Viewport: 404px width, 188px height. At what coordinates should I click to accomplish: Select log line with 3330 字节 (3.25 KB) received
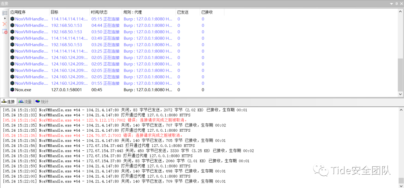pos(128,151)
